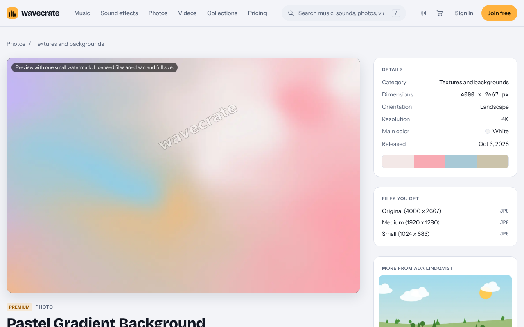Select the light off-white palette swatch
Screen dimensions: 524x327
tap(398, 161)
